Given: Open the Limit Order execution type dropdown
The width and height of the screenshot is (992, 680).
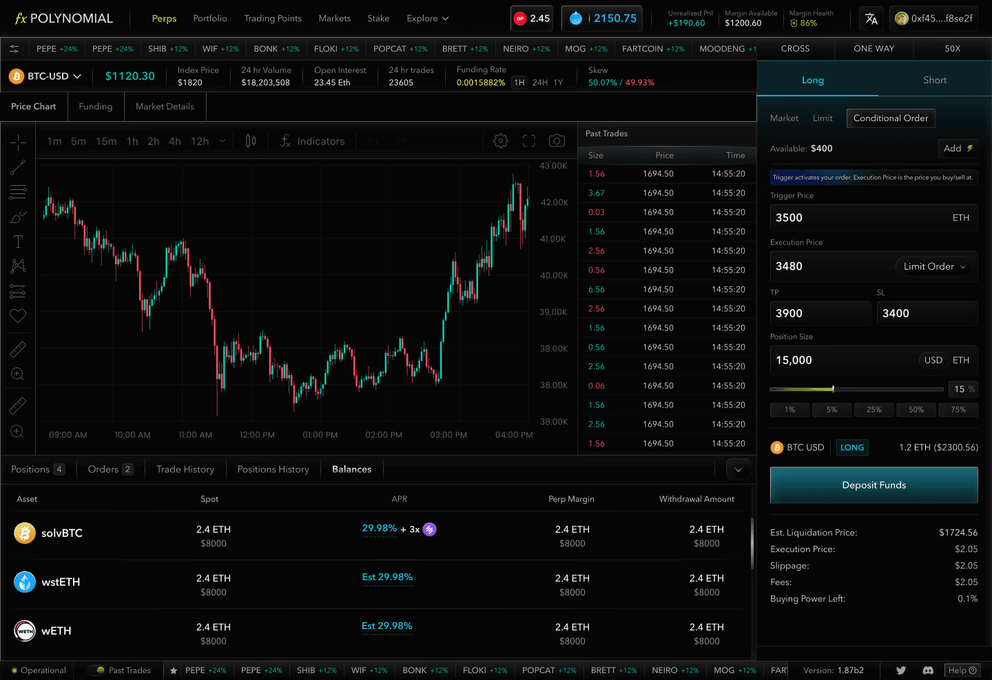Looking at the screenshot, I should click(933, 266).
